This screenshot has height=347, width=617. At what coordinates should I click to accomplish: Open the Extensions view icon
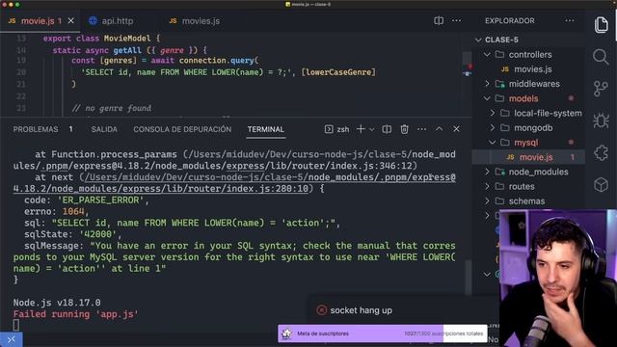pos(601,152)
